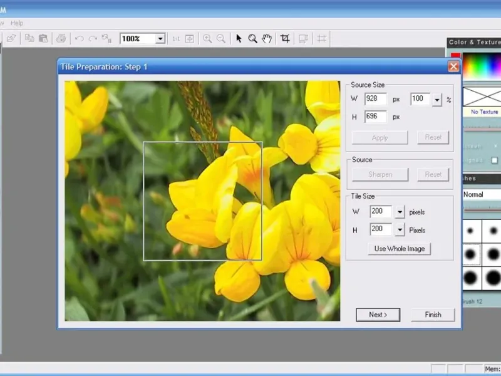Image resolution: width=501 pixels, height=376 pixels.
Task: Click the Source Size width field
Action: [376, 99]
